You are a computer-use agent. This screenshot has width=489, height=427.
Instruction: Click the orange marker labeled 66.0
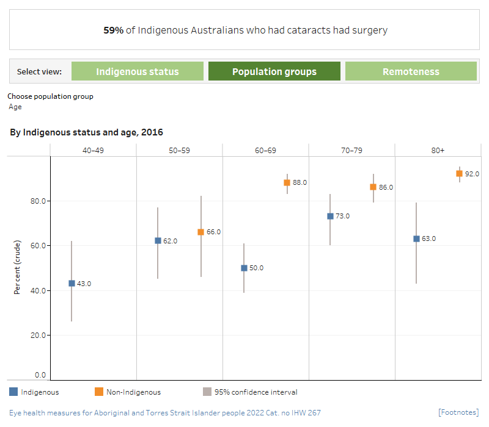click(200, 232)
